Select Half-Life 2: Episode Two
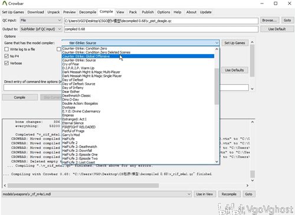This screenshot has width=295, height=215. 138,158
